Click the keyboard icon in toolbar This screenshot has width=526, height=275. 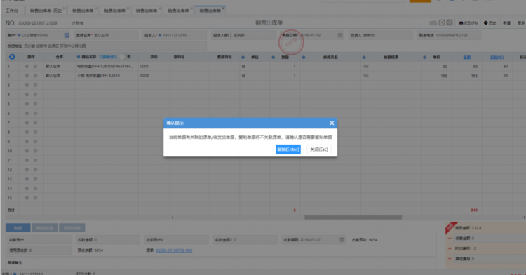coord(433,23)
